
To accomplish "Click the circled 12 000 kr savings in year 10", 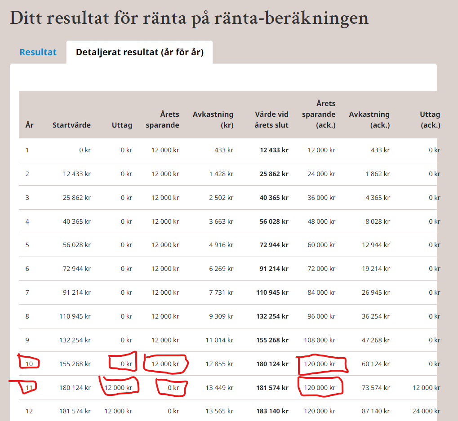I will [165, 363].
